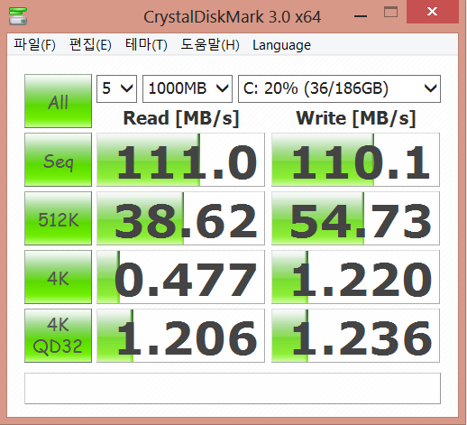This screenshot has height=425, width=467.
Task: Open the Language menu
Action: 281,45
